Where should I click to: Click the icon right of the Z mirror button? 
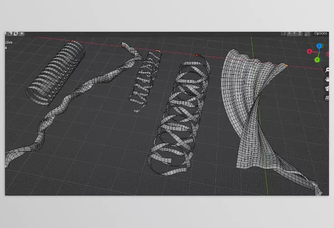[x=306, y=34]
